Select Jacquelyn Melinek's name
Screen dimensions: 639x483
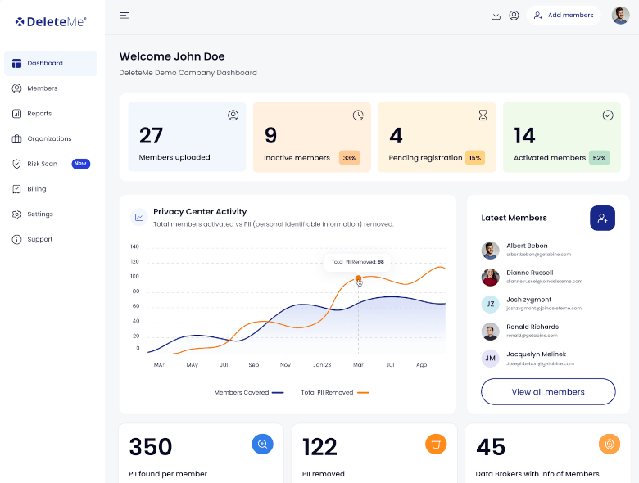point(537,354)
